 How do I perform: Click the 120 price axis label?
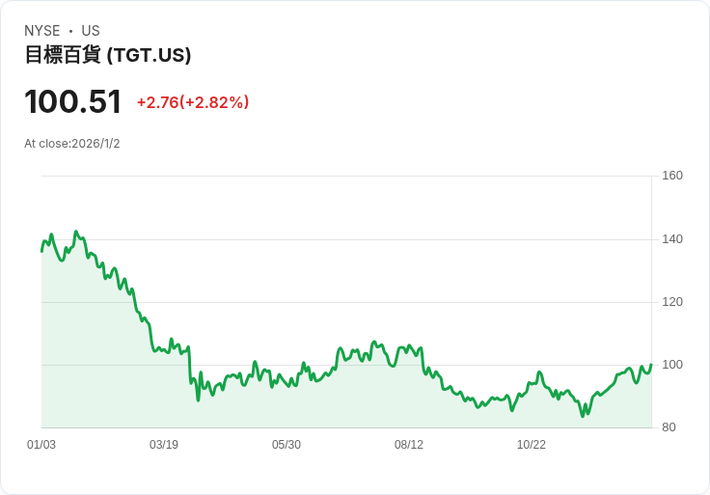coord(672,302)
